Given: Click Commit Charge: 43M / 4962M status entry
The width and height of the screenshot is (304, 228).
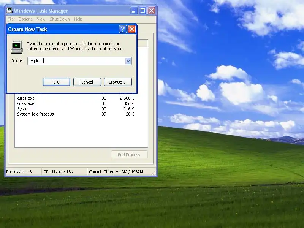Looking at the screenshot, I should click(116, 172).
